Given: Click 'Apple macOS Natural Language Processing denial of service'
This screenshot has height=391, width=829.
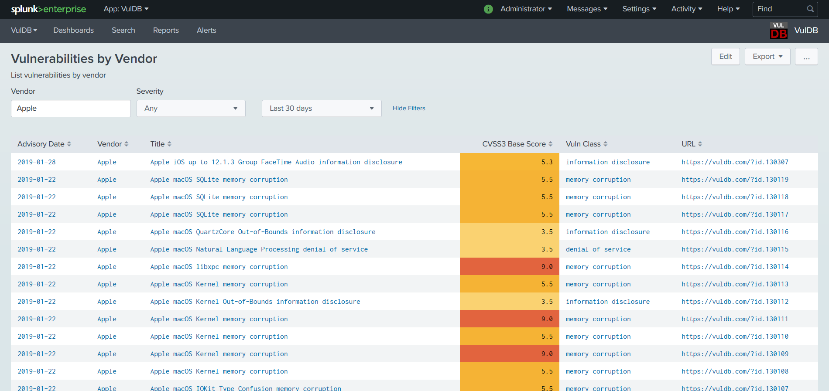Looking at the screenshot, I should 259,249.
